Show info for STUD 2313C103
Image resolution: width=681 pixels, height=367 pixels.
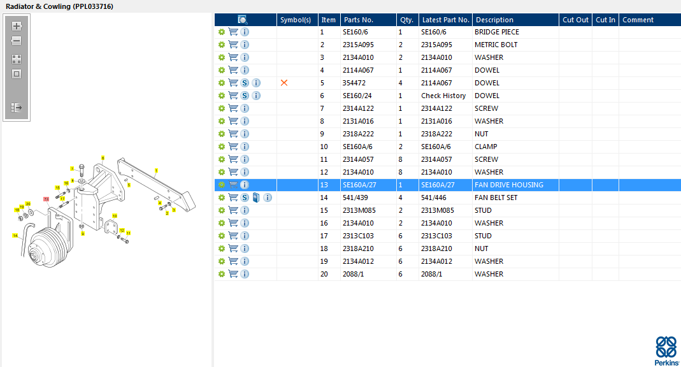(245, 236)
